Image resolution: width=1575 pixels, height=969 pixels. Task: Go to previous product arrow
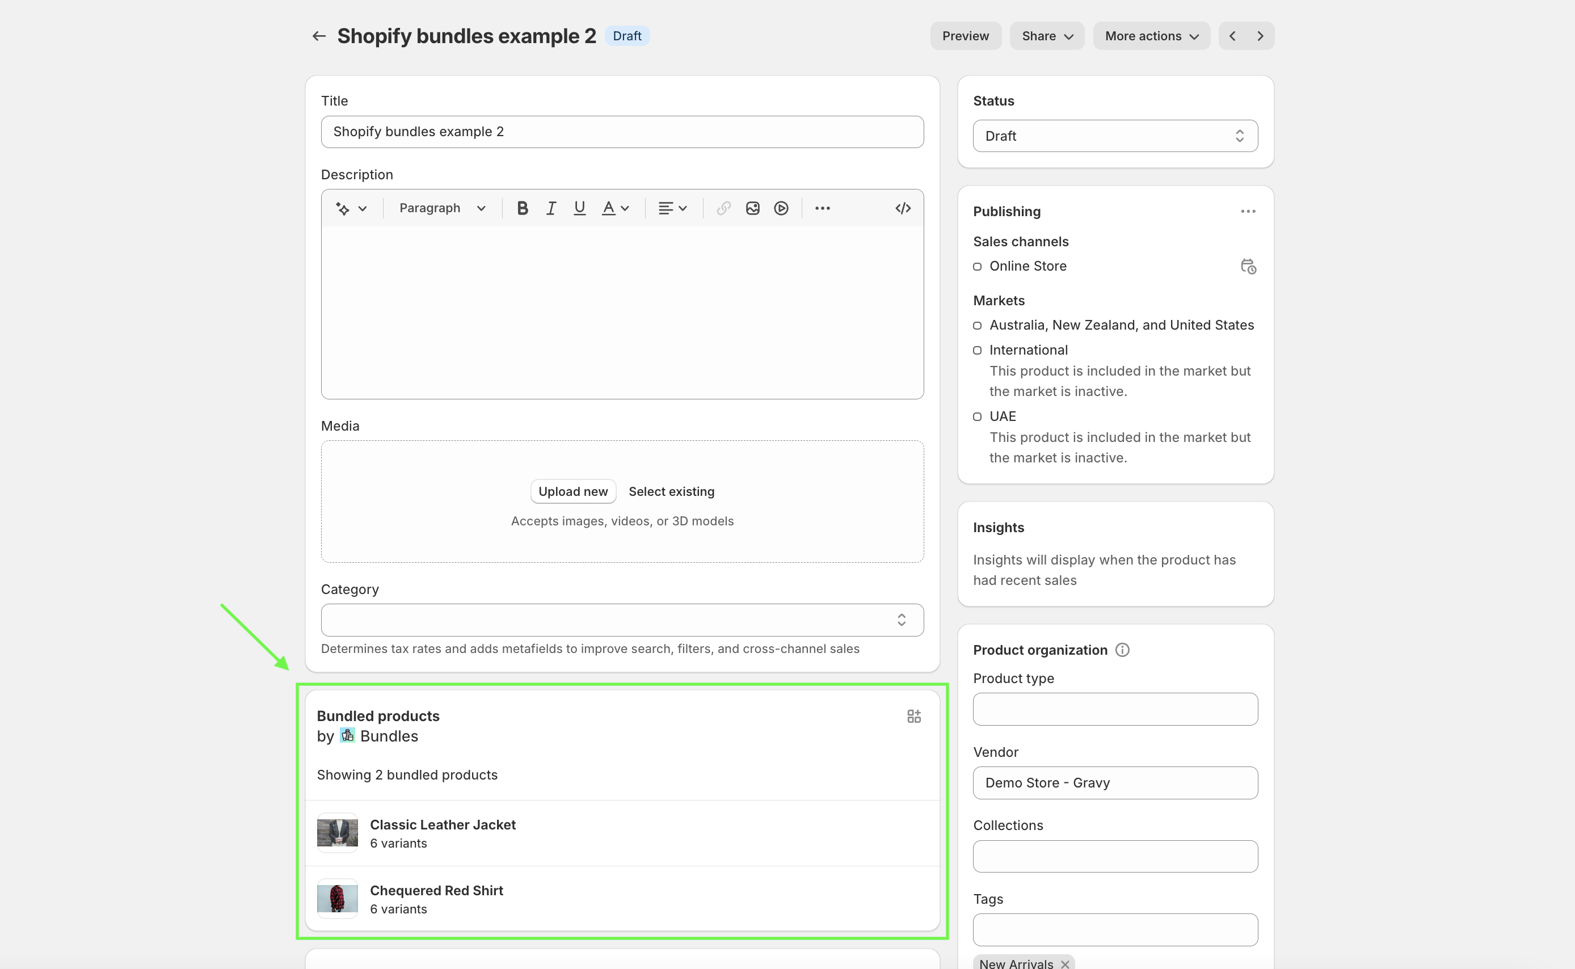[x=1232, y=36]
